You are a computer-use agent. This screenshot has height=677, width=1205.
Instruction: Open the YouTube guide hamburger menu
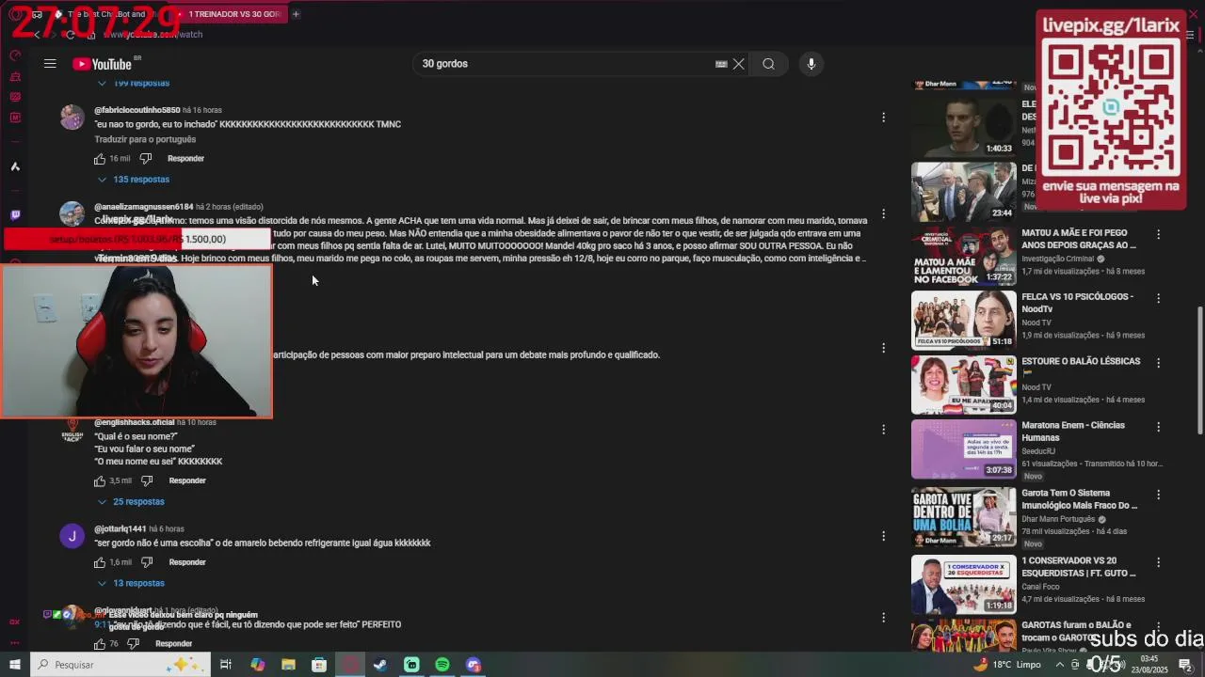click(50, 64)
